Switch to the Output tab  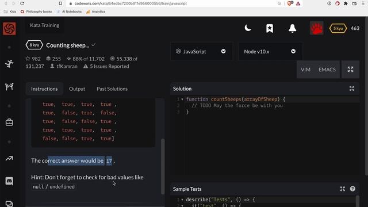point(77,89)
